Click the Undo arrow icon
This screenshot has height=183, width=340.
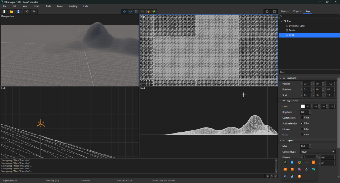(x=27, y=11)
